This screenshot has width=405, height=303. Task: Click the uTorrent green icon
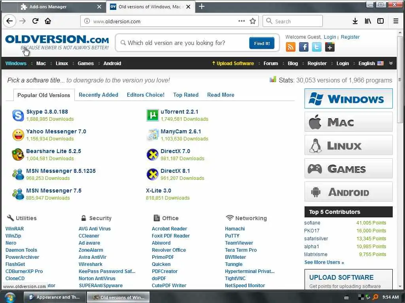click(x=152, y=115)
